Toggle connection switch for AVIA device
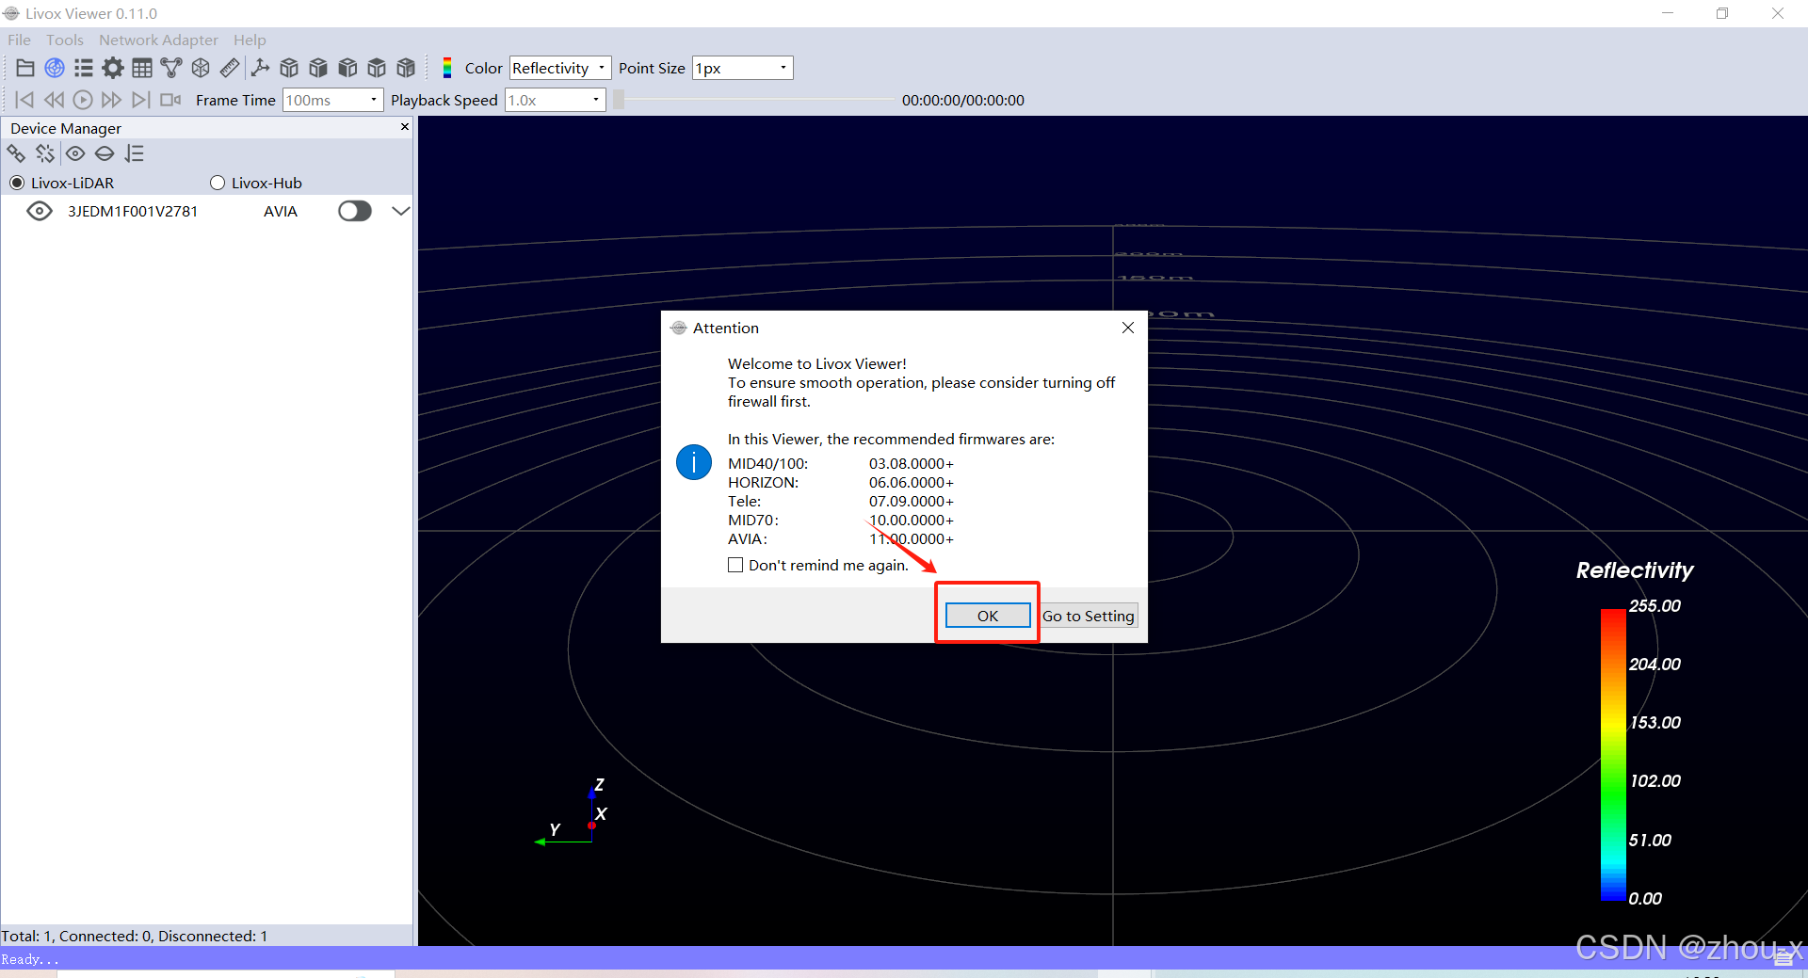 [x=355, y=211]
